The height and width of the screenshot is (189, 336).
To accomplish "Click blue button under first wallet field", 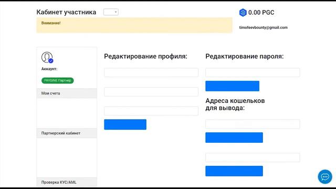I will tap(234, 138).
